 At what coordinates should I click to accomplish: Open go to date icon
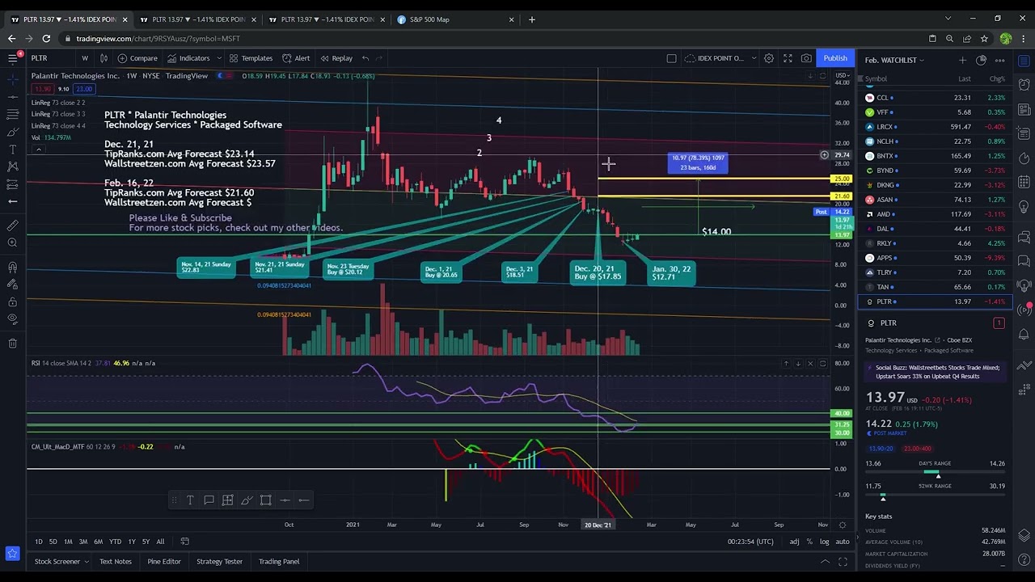click(184, 542)
